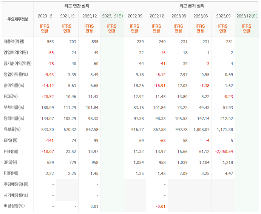Click the revenue value 895
261x214 pixels.
(x=95, y=42)
